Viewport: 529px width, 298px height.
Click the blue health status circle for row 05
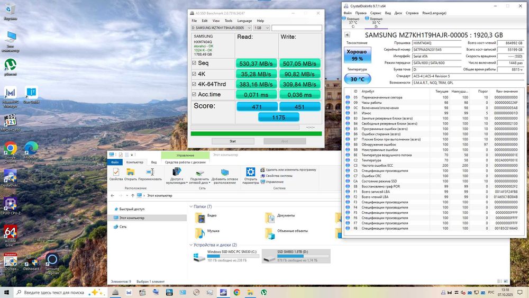[348, 97]
